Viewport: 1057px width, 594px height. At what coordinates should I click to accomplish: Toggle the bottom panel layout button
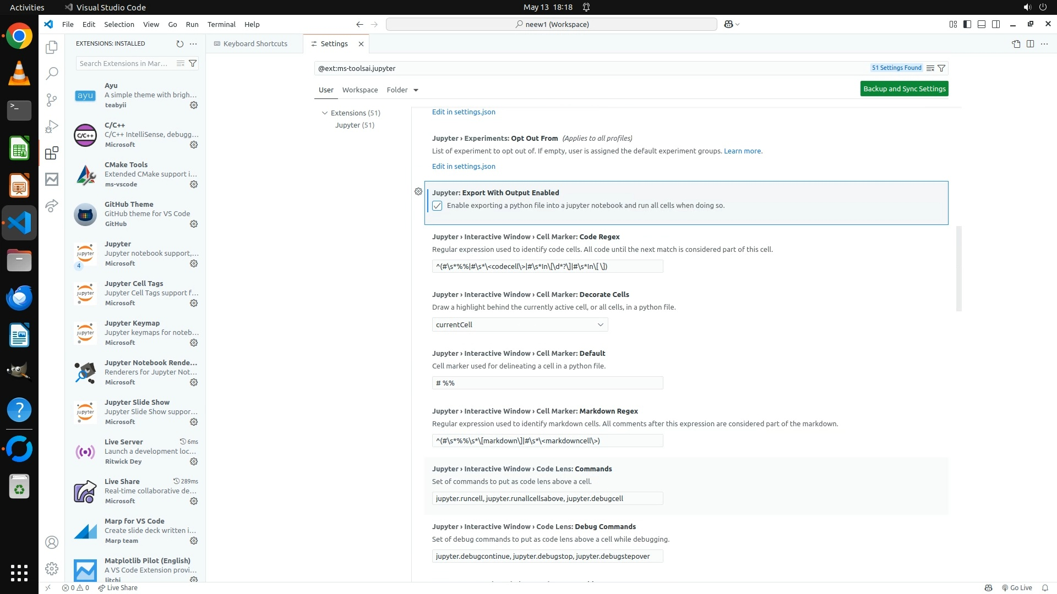click(x=981, y=24)
